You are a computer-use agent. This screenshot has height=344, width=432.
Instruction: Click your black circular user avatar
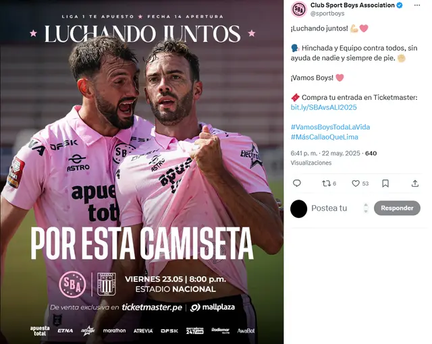(298, 209)
